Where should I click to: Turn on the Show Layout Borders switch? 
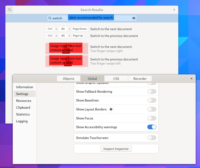[x=152, y=109]
